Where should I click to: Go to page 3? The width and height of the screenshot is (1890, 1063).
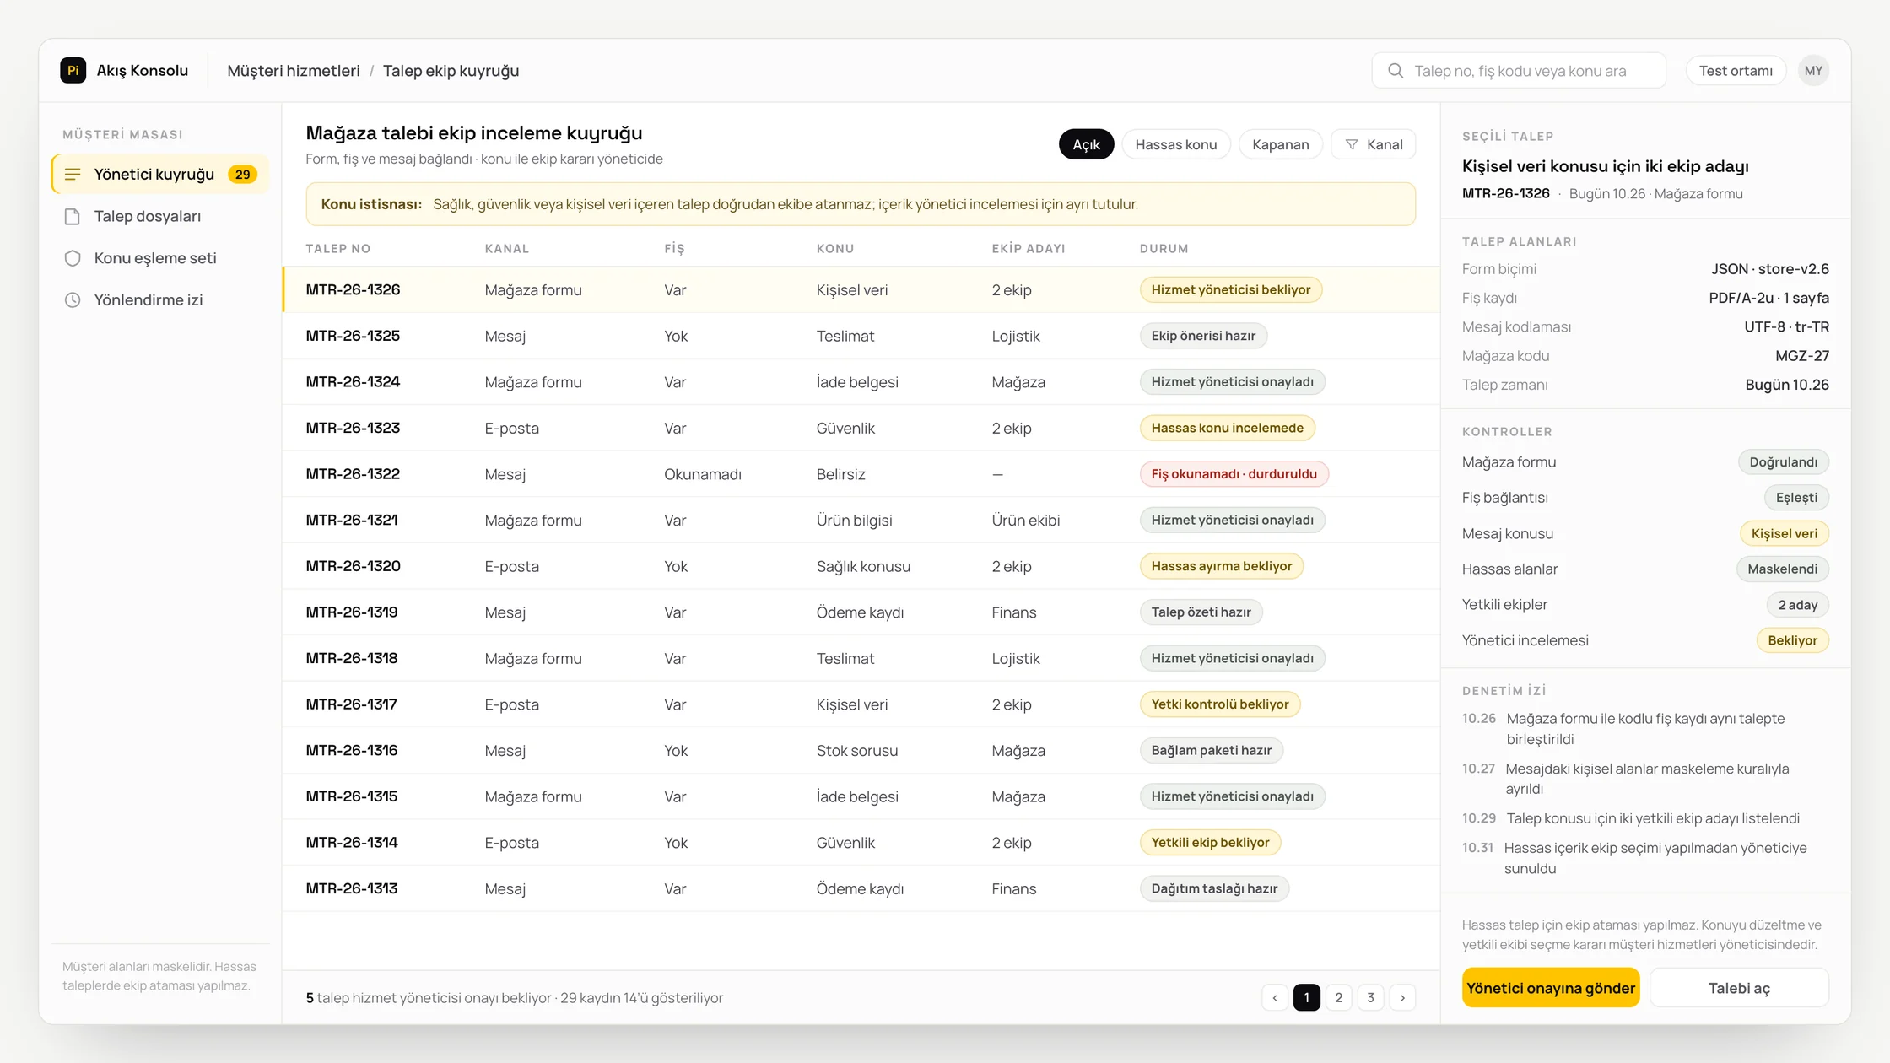(x=1370, y=998)
